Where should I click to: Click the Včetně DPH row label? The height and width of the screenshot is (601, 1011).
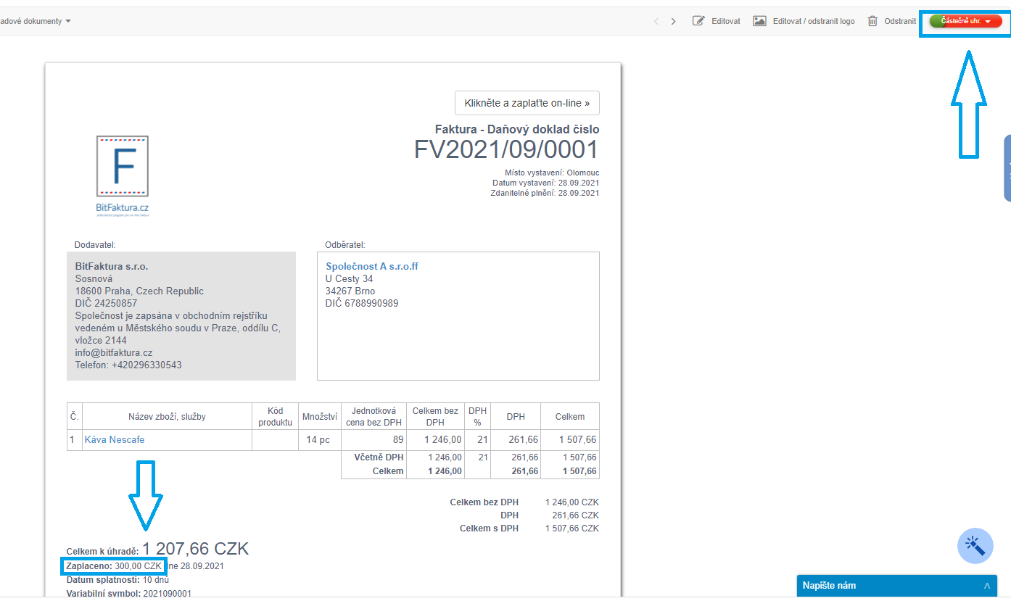click(379, 457)
